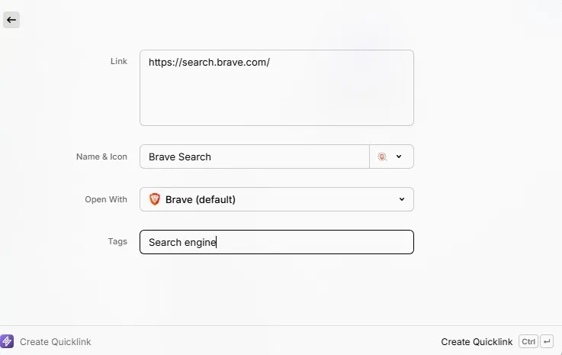
Task: Click the Tags label
Action: tap(117, 241)
